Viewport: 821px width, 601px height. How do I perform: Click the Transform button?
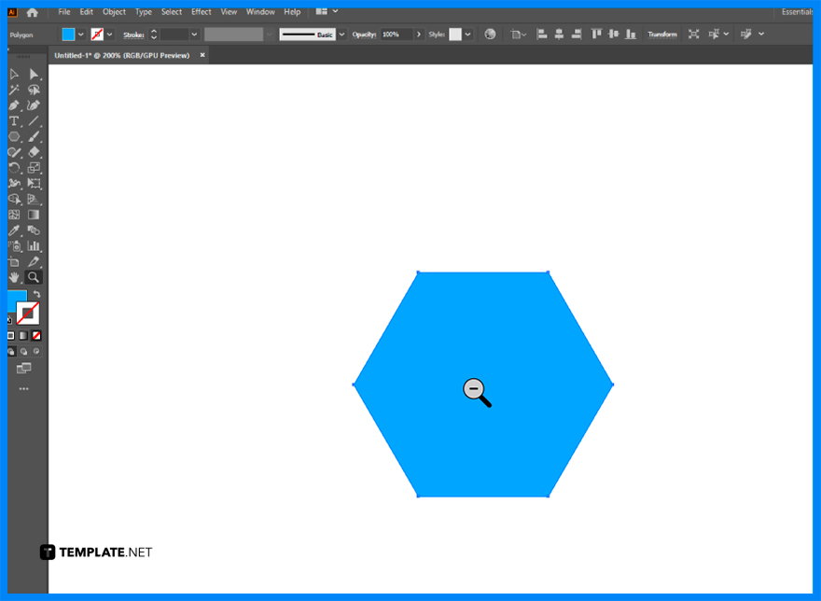[x=661, y=34]
